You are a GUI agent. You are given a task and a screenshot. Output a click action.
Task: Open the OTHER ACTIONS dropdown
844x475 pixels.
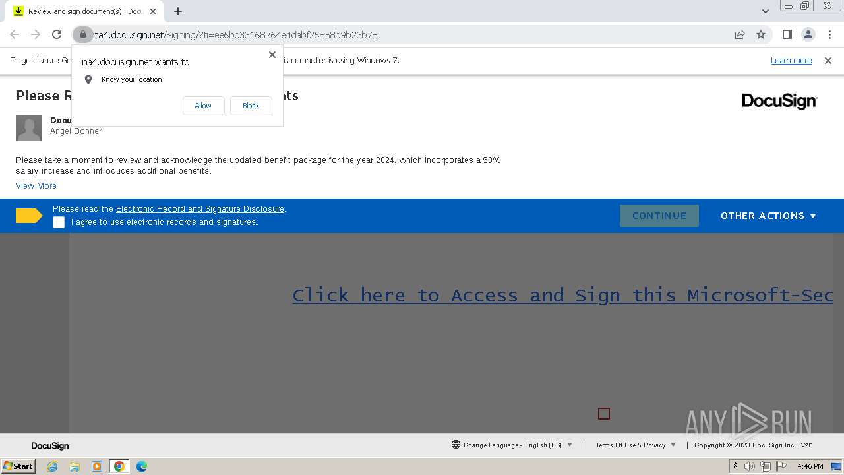[x=768, y=216]
